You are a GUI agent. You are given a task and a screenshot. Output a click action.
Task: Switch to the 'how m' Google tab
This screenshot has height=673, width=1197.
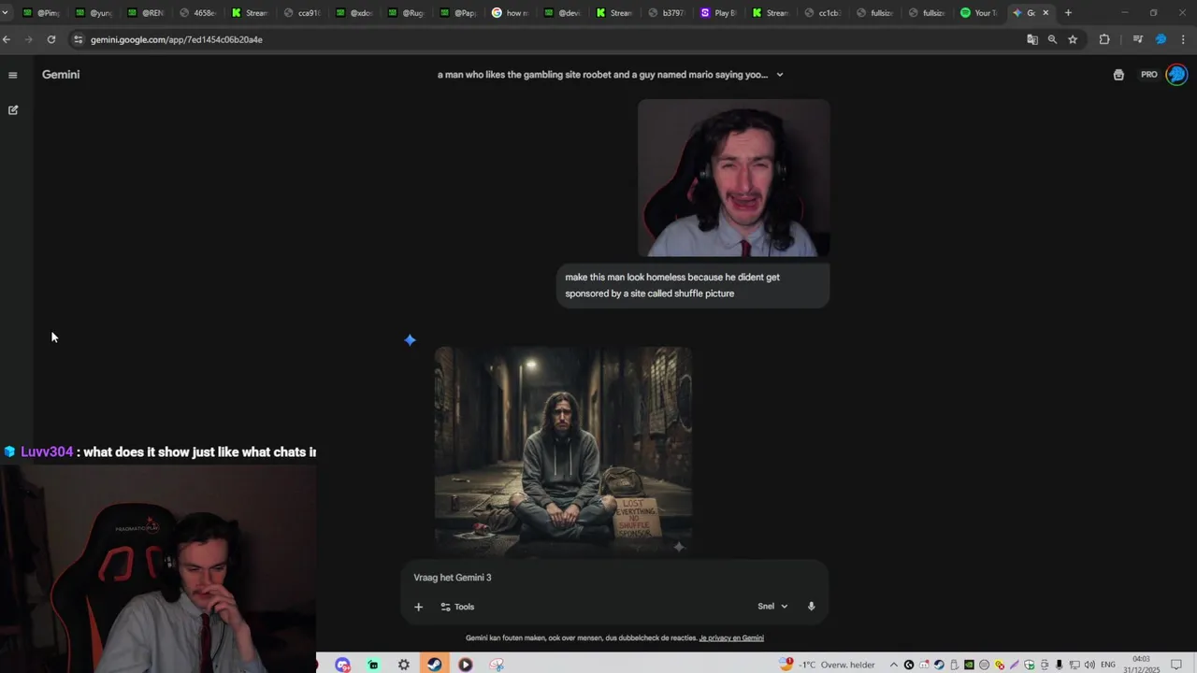511,13
